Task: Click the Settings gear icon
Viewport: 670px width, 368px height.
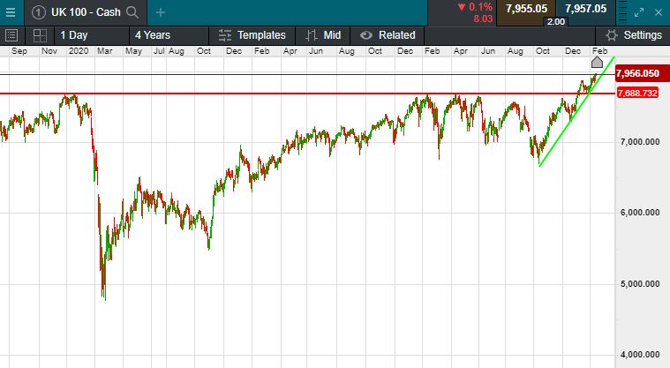Action: coord(612,35)
